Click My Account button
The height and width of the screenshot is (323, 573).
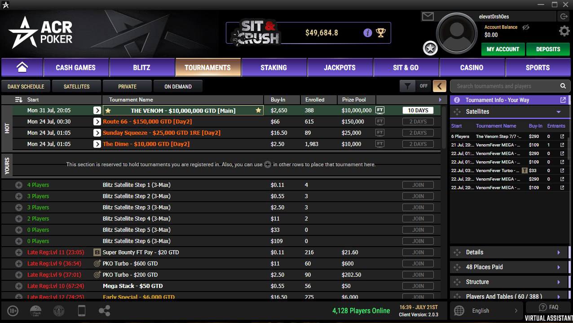click(503, 49)
